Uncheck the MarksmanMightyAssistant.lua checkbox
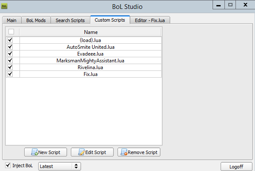 tap(10, 60)
